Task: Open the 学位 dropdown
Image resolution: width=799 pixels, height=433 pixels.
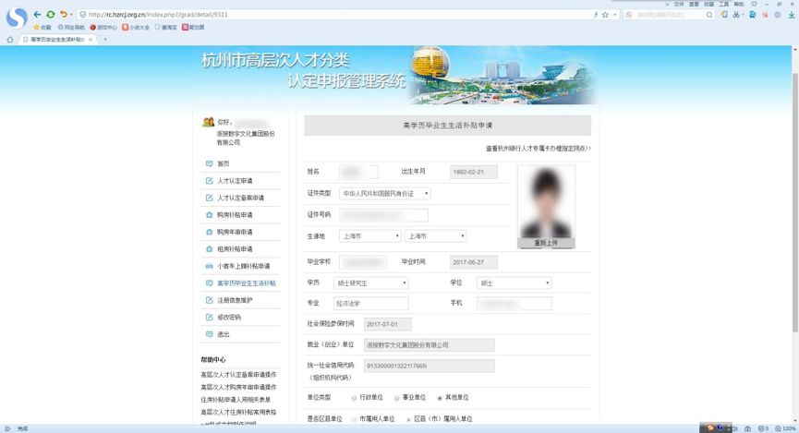Action: point(515,283)
